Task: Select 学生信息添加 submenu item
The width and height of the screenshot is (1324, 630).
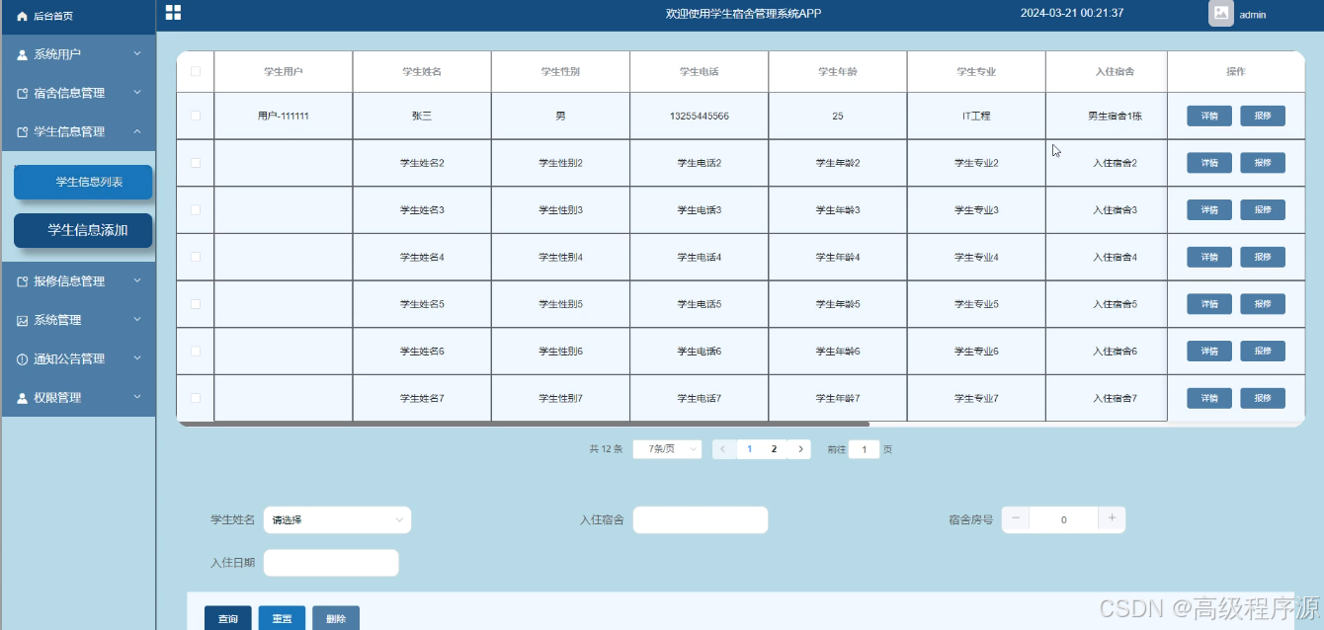Action: pos(83,230)
